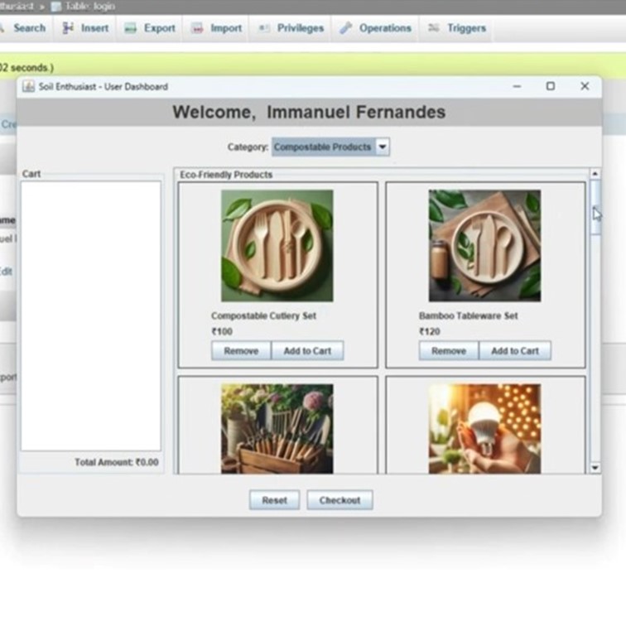Open the Search tab in phpMyAdmin
Image resolution: width=626 pixels, height=626 pixels.
[25, 28]
